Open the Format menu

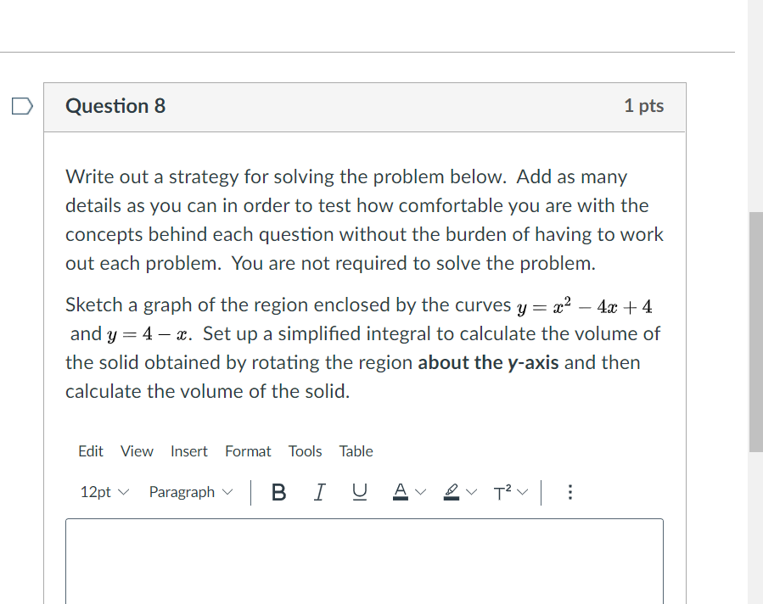247,451
